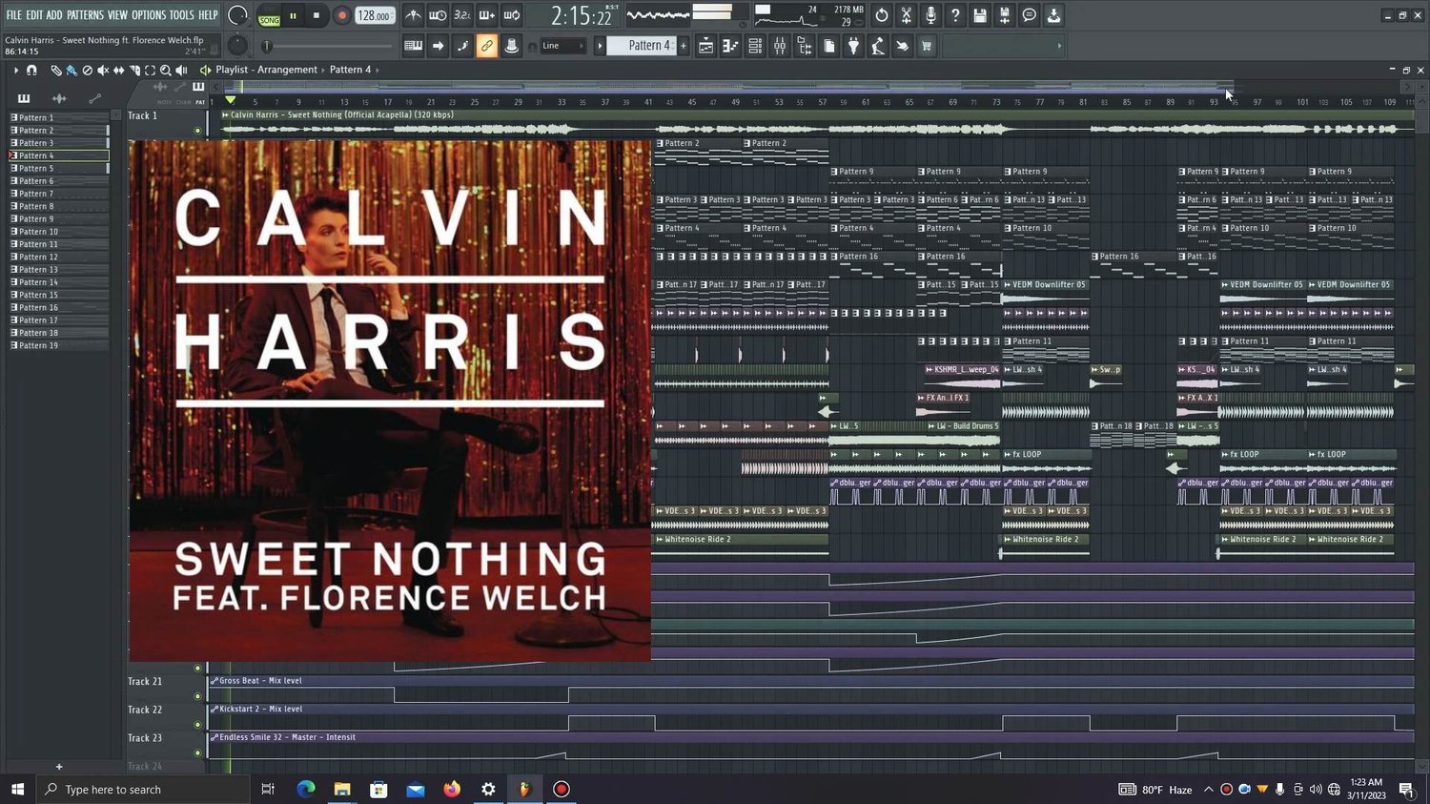Open the EDIT menu
1430x804 pixels.
coord(34,15)
